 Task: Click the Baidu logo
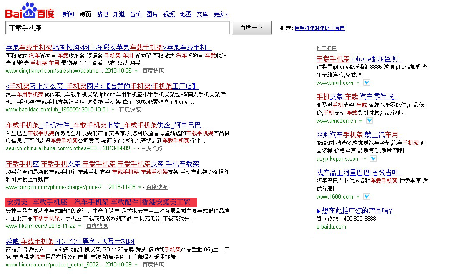click(x=30, y=11)
